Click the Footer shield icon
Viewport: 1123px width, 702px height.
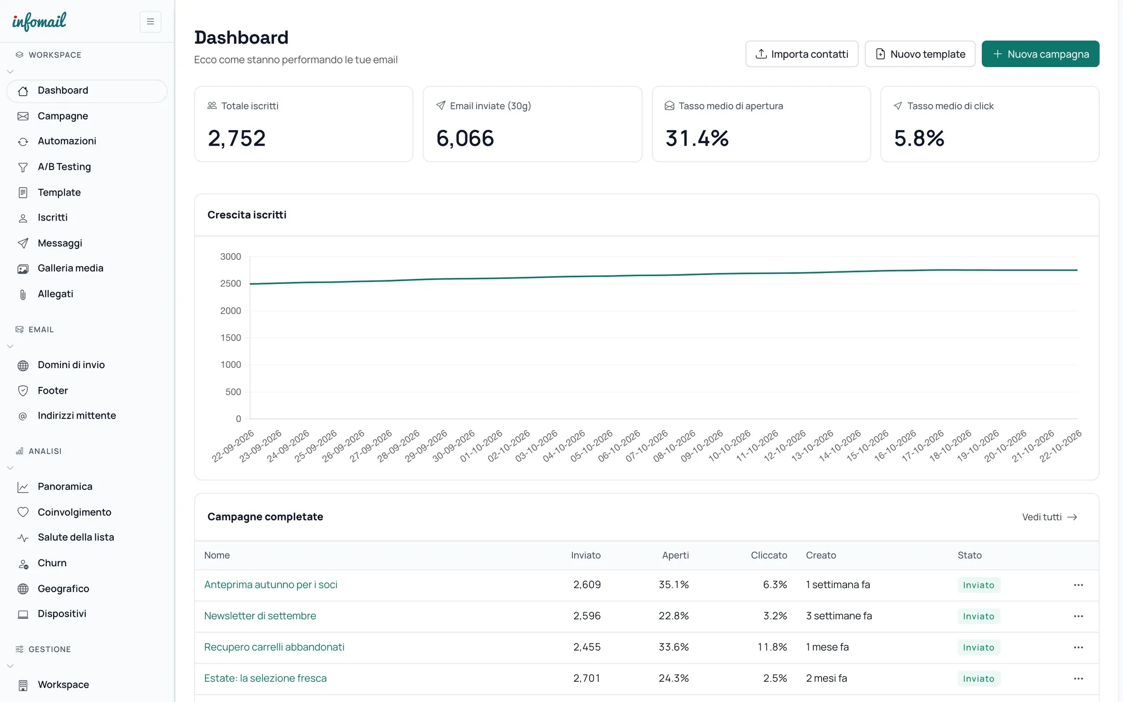pos(23,391)
